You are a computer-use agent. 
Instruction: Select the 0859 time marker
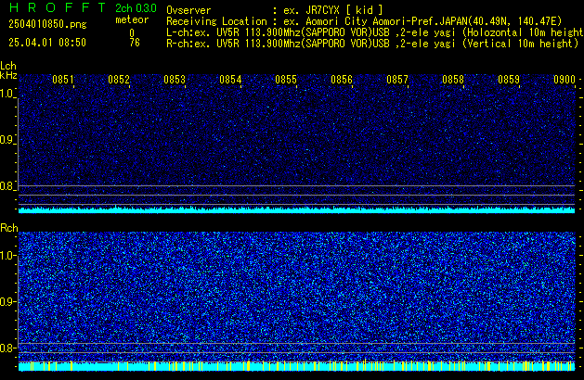click(509, 80)
